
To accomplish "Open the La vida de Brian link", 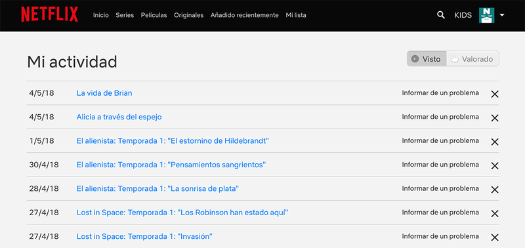I will click(104, 93).
